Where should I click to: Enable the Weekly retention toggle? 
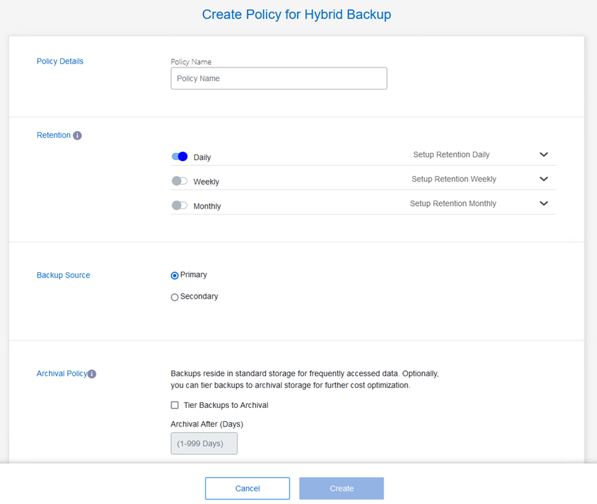coord(180,181)
